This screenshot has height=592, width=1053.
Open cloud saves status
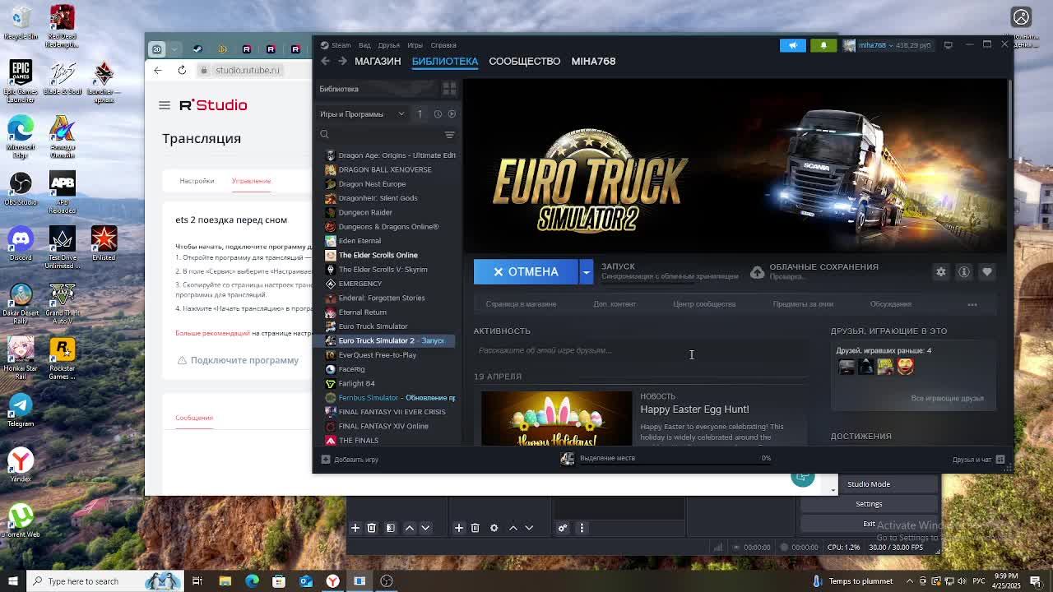tap(814, 271)
